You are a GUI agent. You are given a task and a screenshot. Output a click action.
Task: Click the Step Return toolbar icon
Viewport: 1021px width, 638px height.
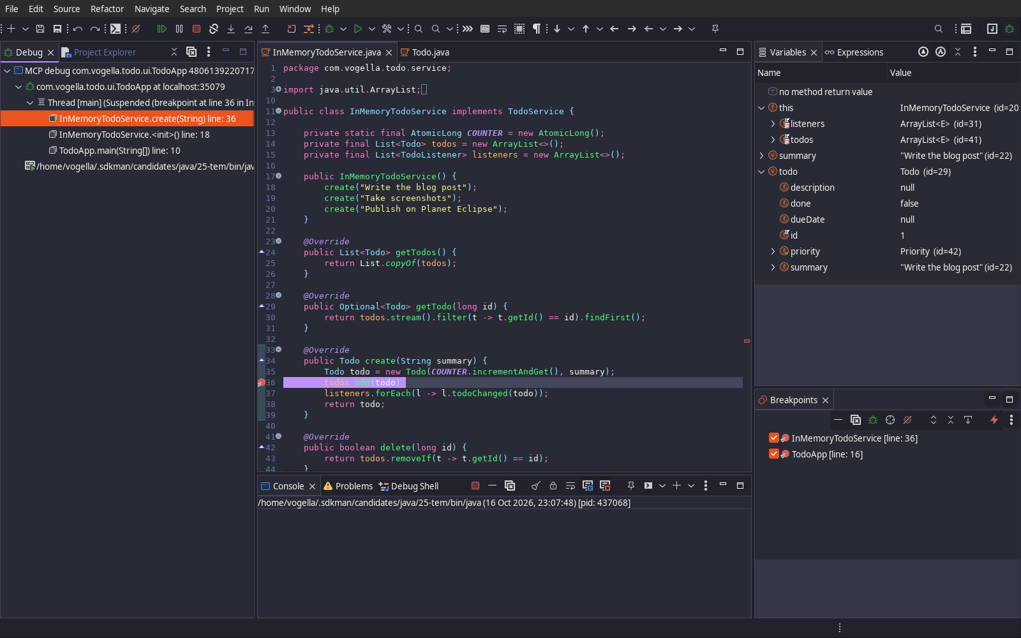tap(265, 29)
